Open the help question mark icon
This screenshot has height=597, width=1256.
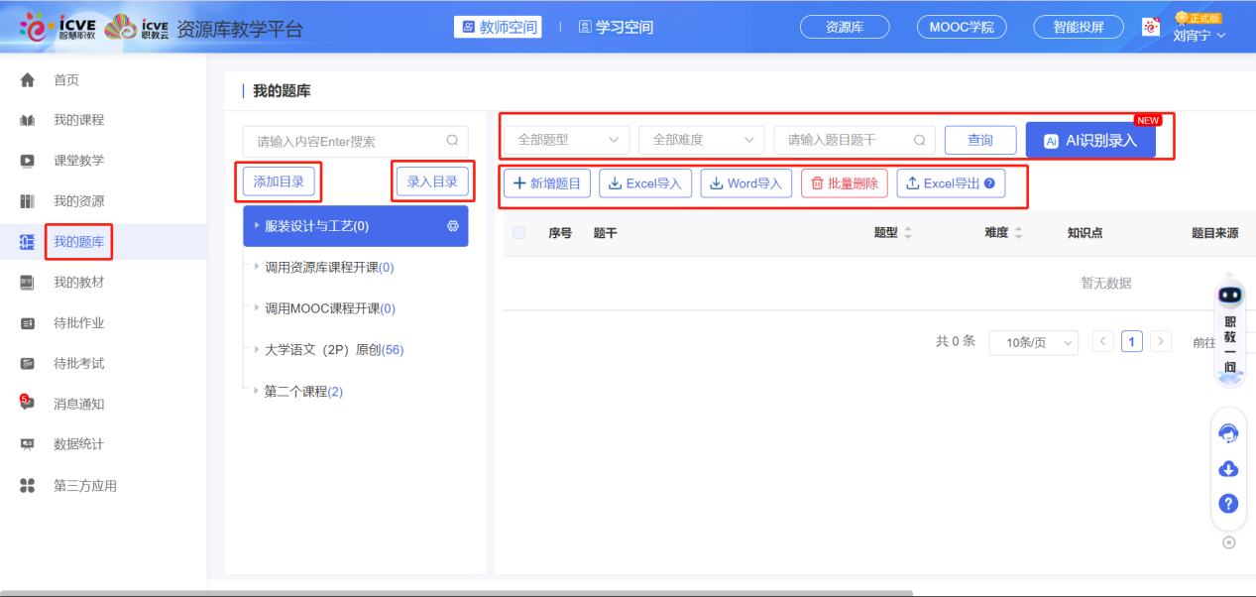pyautogui.click(x=1228, y=504)
